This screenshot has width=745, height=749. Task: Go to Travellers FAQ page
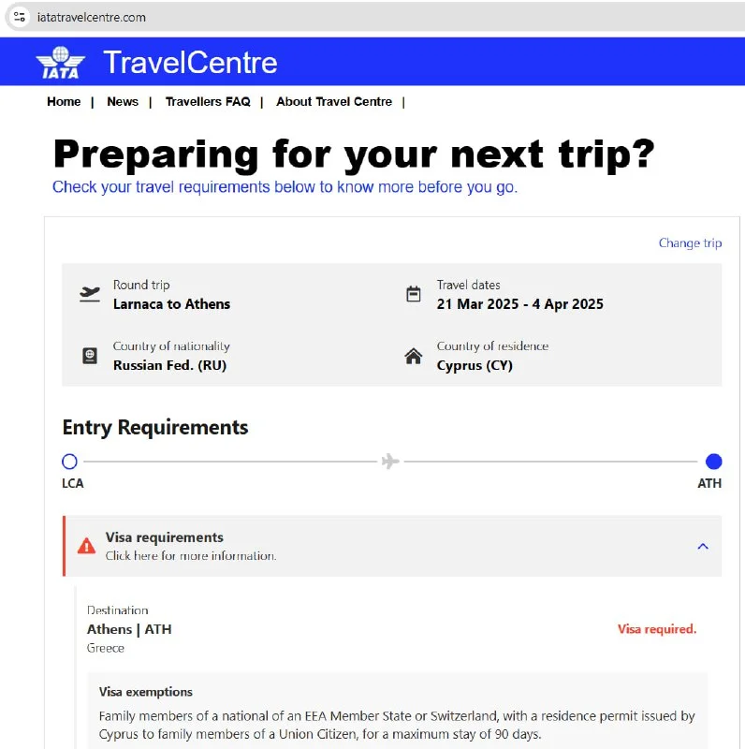pyautogui.click(x=208, y=101)
